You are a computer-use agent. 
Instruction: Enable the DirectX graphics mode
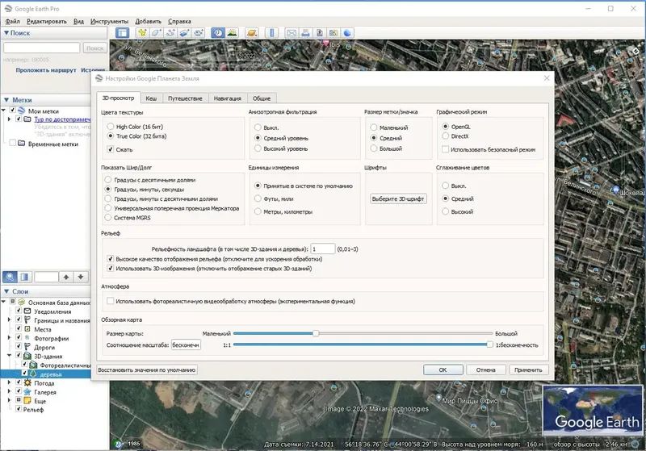click(444, 137)
